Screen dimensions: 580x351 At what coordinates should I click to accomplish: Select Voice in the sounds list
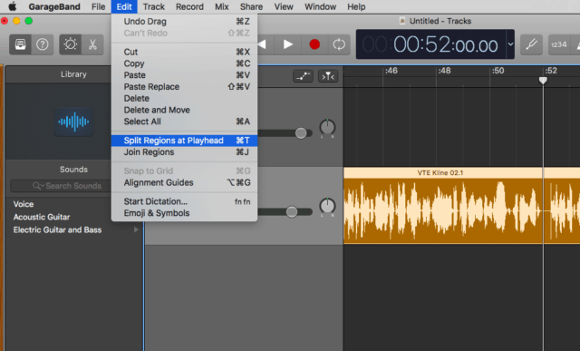[x=24, y=204]
